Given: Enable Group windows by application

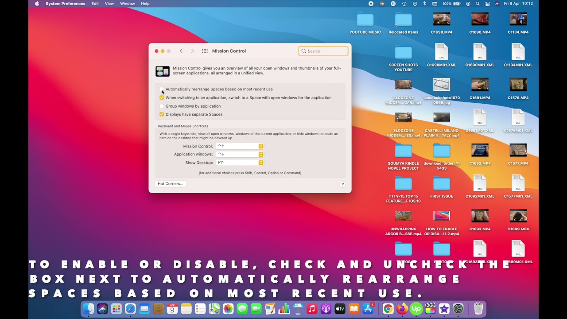Looking at the screenshot, I should [x=162, y=106].
